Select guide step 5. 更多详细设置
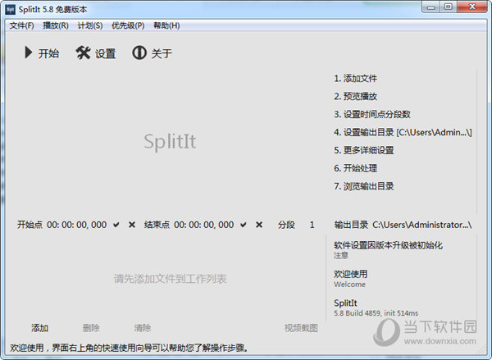This screenshot has width=492, height=360. (x=363, y=150)
